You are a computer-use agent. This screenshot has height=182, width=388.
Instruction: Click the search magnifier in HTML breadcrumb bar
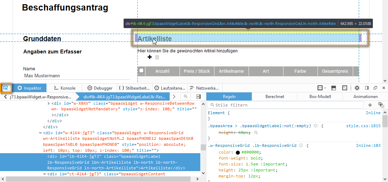(x=185, y=96)
